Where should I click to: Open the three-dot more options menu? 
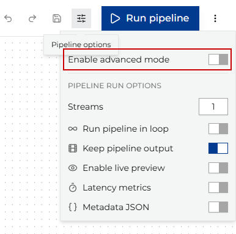click(215, 18)
